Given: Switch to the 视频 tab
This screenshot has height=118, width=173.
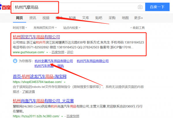Looking at the screenshot, I should click(46, 18).
